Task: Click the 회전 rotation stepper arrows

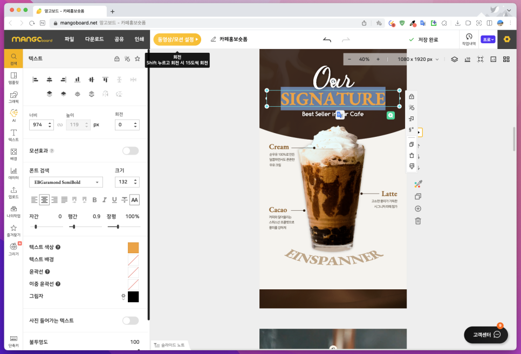Action: coord(135,125)
